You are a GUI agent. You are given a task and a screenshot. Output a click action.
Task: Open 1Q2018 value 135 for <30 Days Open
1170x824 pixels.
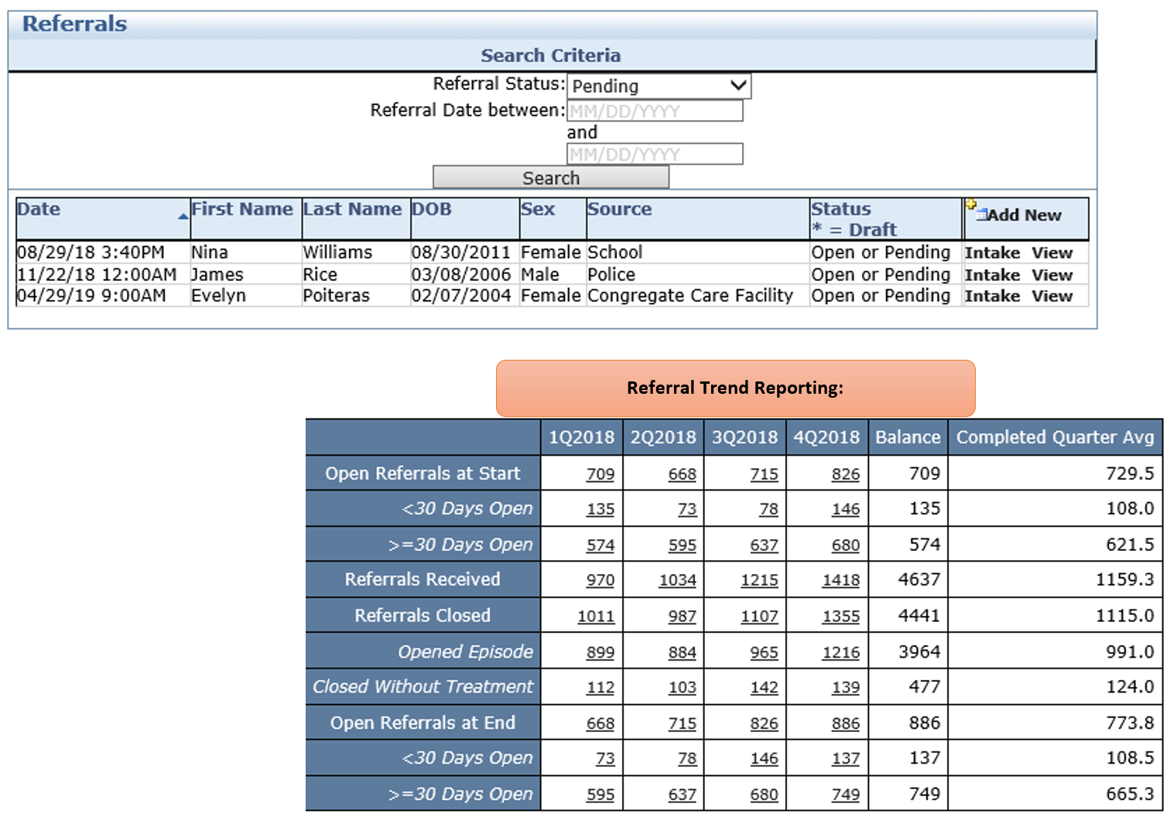pos(600,509)
